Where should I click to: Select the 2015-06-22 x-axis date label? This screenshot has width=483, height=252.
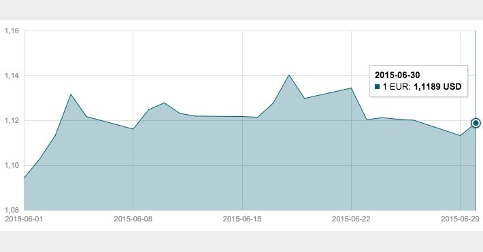tap(351, 219)
